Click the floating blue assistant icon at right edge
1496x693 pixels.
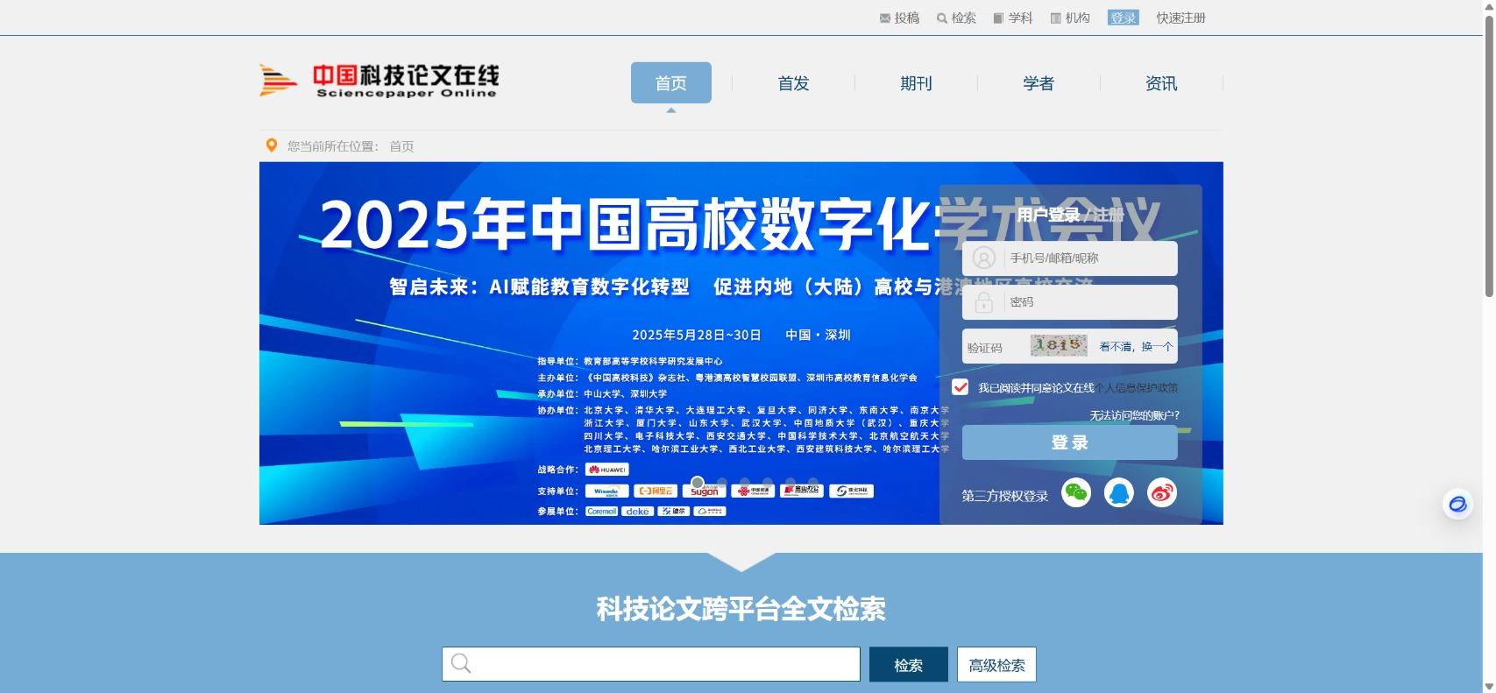click(1458, 504)
